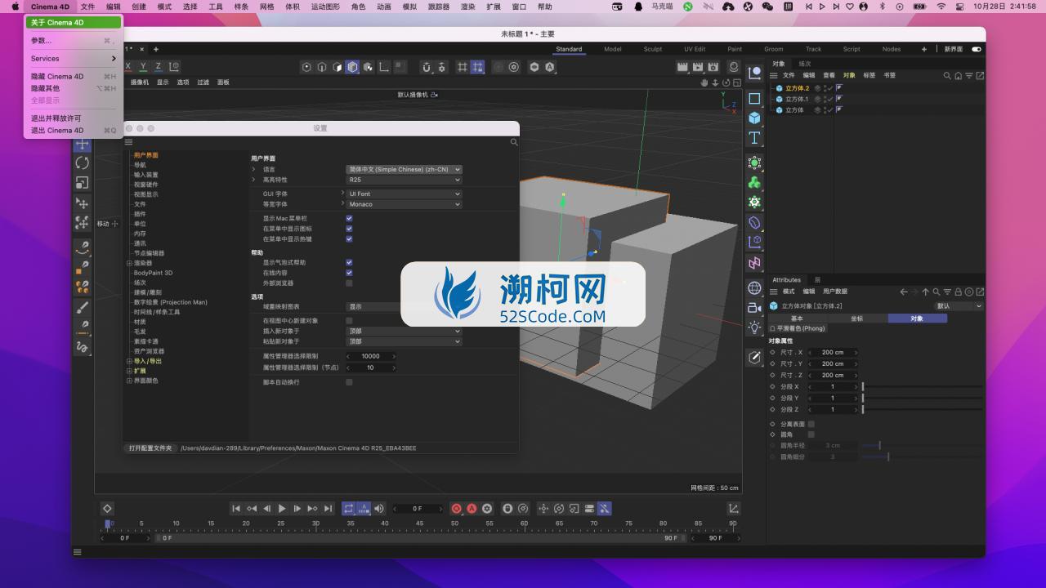This screenshot has height=588, width=1046.
Task: Click the Render View clapperboard icon
Action: click(x=684, y=67)
